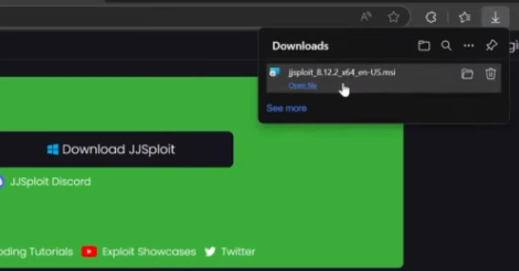Screen dimensions: 519x271
Task: Open the Twitter link
Action: click(x=238, y=252)
